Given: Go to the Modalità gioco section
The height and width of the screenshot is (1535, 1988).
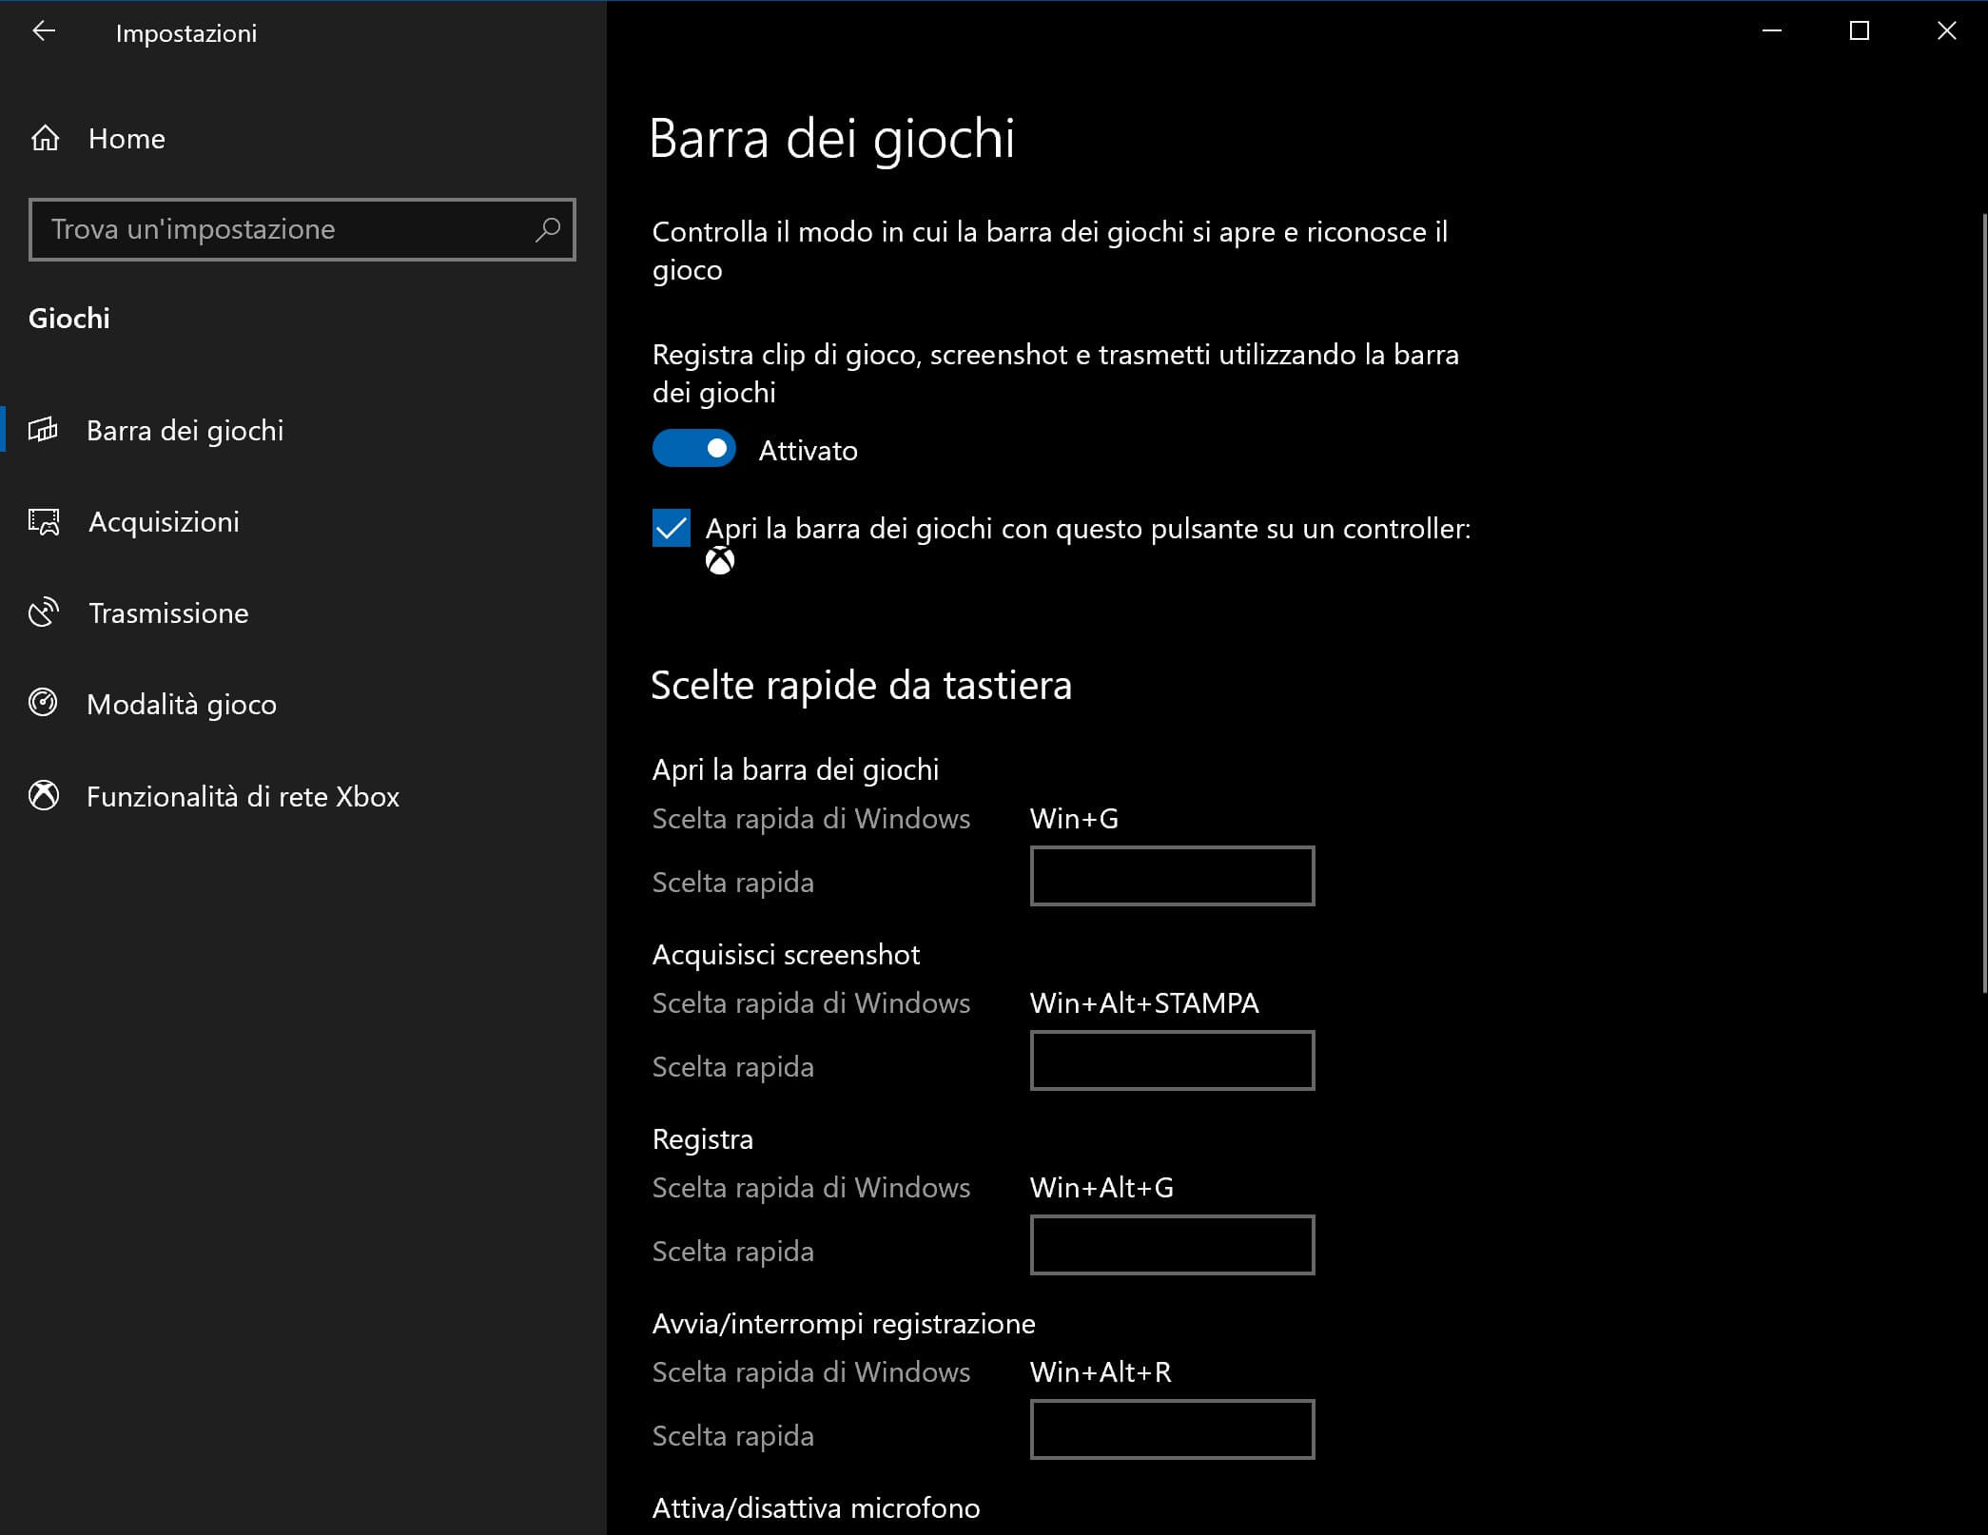Looking at the screenshot, I should coord(181,704).
